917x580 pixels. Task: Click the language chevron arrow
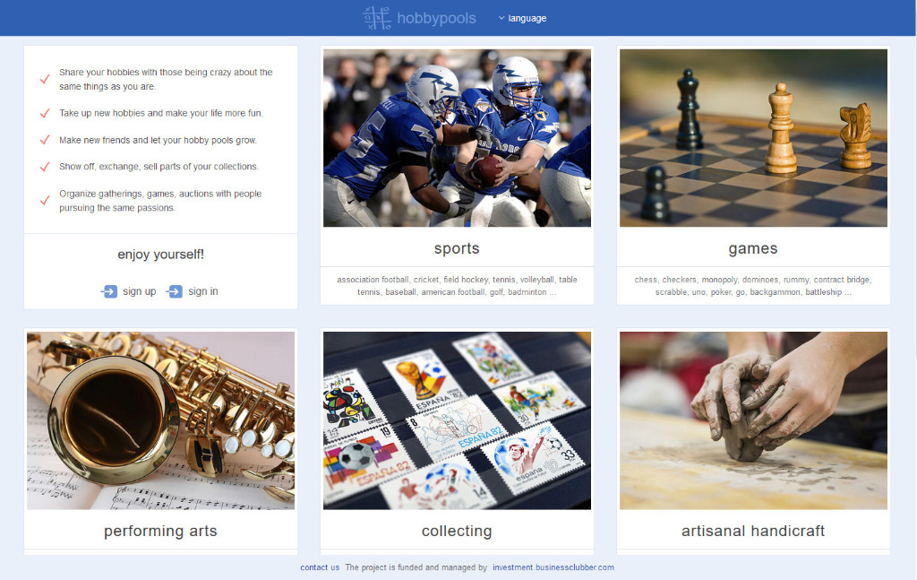[501, 18]
